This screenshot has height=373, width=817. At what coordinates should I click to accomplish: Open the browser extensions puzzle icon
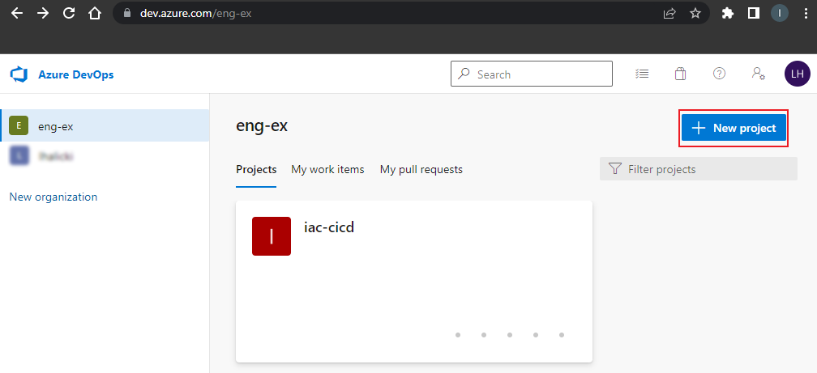(x=727, y=14)
